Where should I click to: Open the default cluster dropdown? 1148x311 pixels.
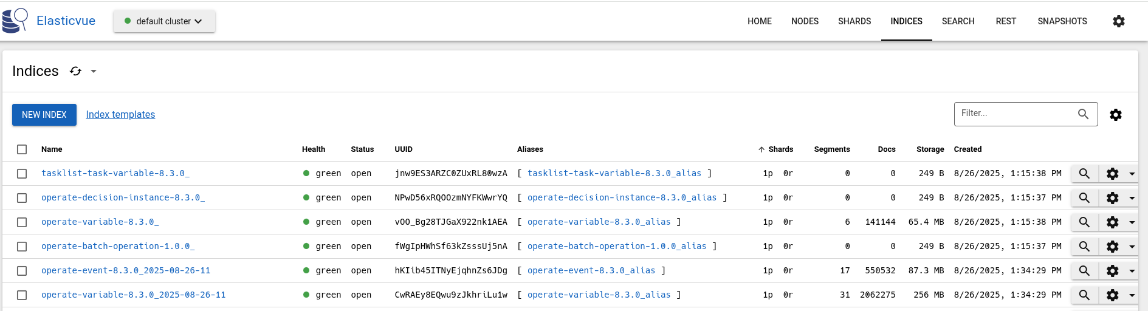tap(164, 21)
